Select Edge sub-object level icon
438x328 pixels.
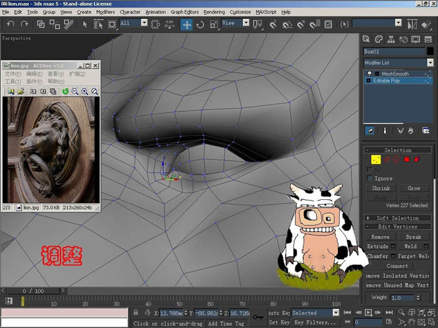tap(387, 159)
